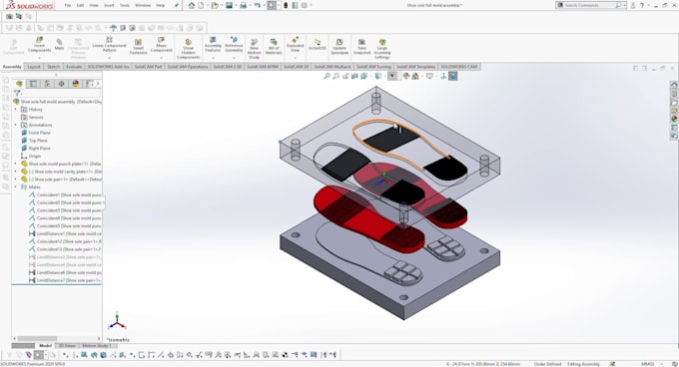679x367 pixels.
Task: Expand the Exploded View dropdown arrow
Action: [295, 58]
